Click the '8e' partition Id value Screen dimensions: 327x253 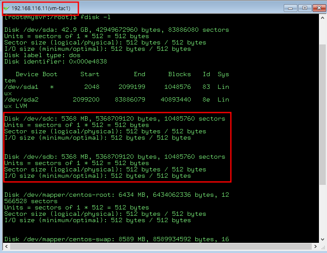pos(206,99)
